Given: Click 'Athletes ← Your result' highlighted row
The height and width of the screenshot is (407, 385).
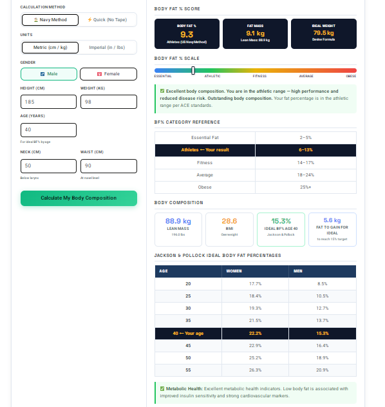Looking at the screenshot, I should pyautogui.click(x=256, y=150).
